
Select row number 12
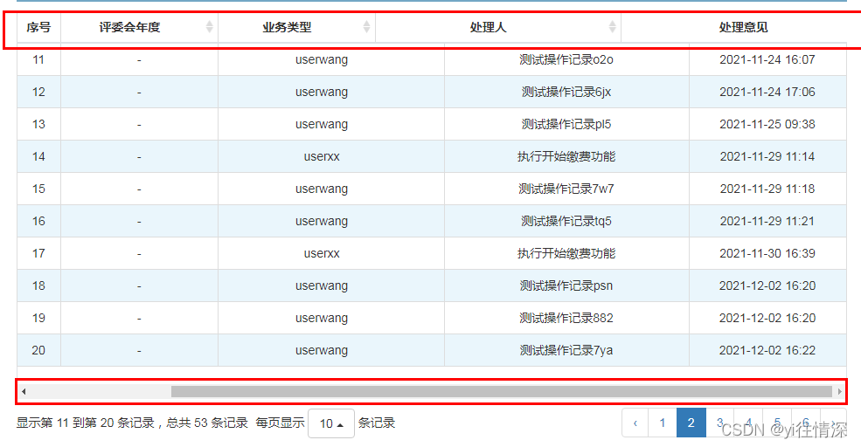click(x=38, y=93)
